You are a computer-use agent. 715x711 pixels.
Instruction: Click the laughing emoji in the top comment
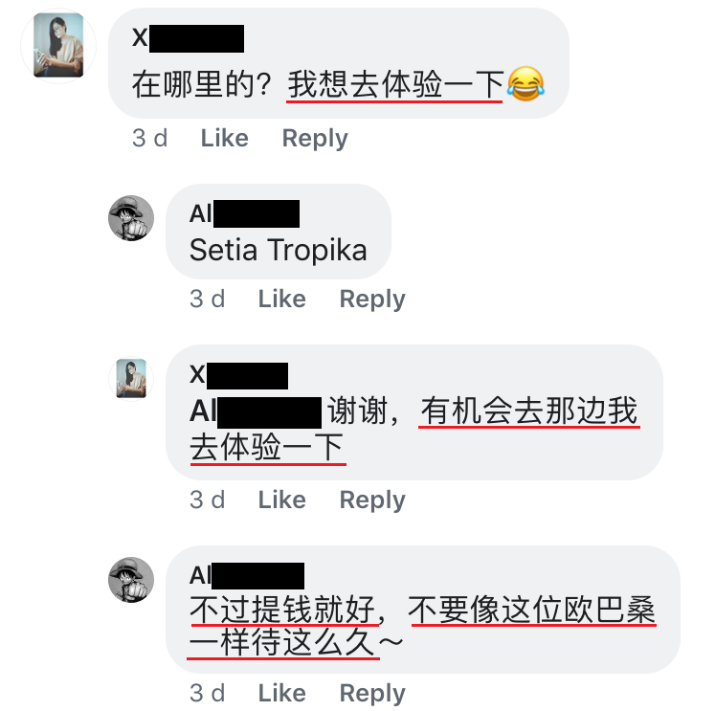526,86
